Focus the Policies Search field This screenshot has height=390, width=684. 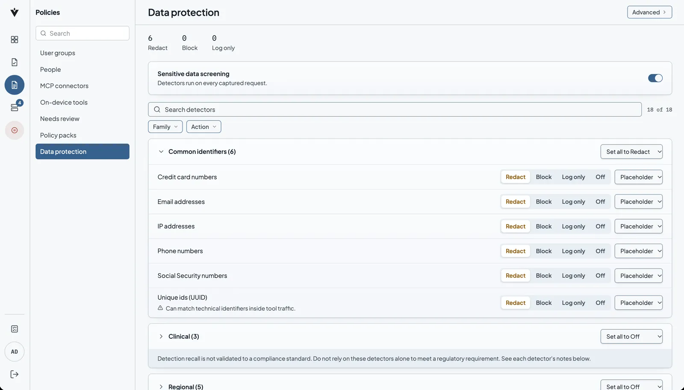(x=83, y=33)
